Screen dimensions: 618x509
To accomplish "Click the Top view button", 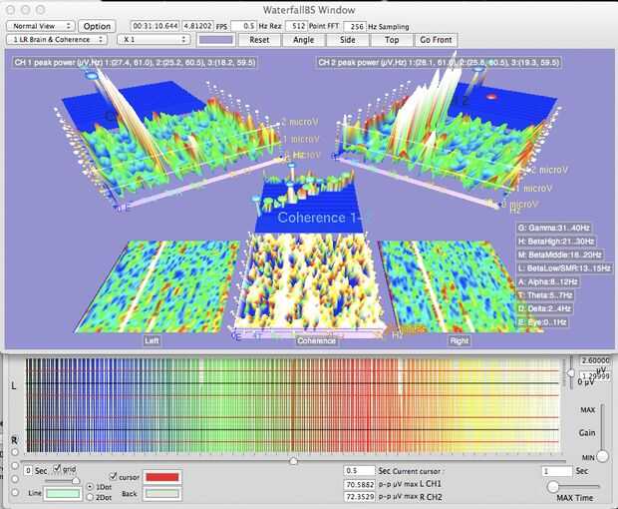I will click(x=392, y=40).
